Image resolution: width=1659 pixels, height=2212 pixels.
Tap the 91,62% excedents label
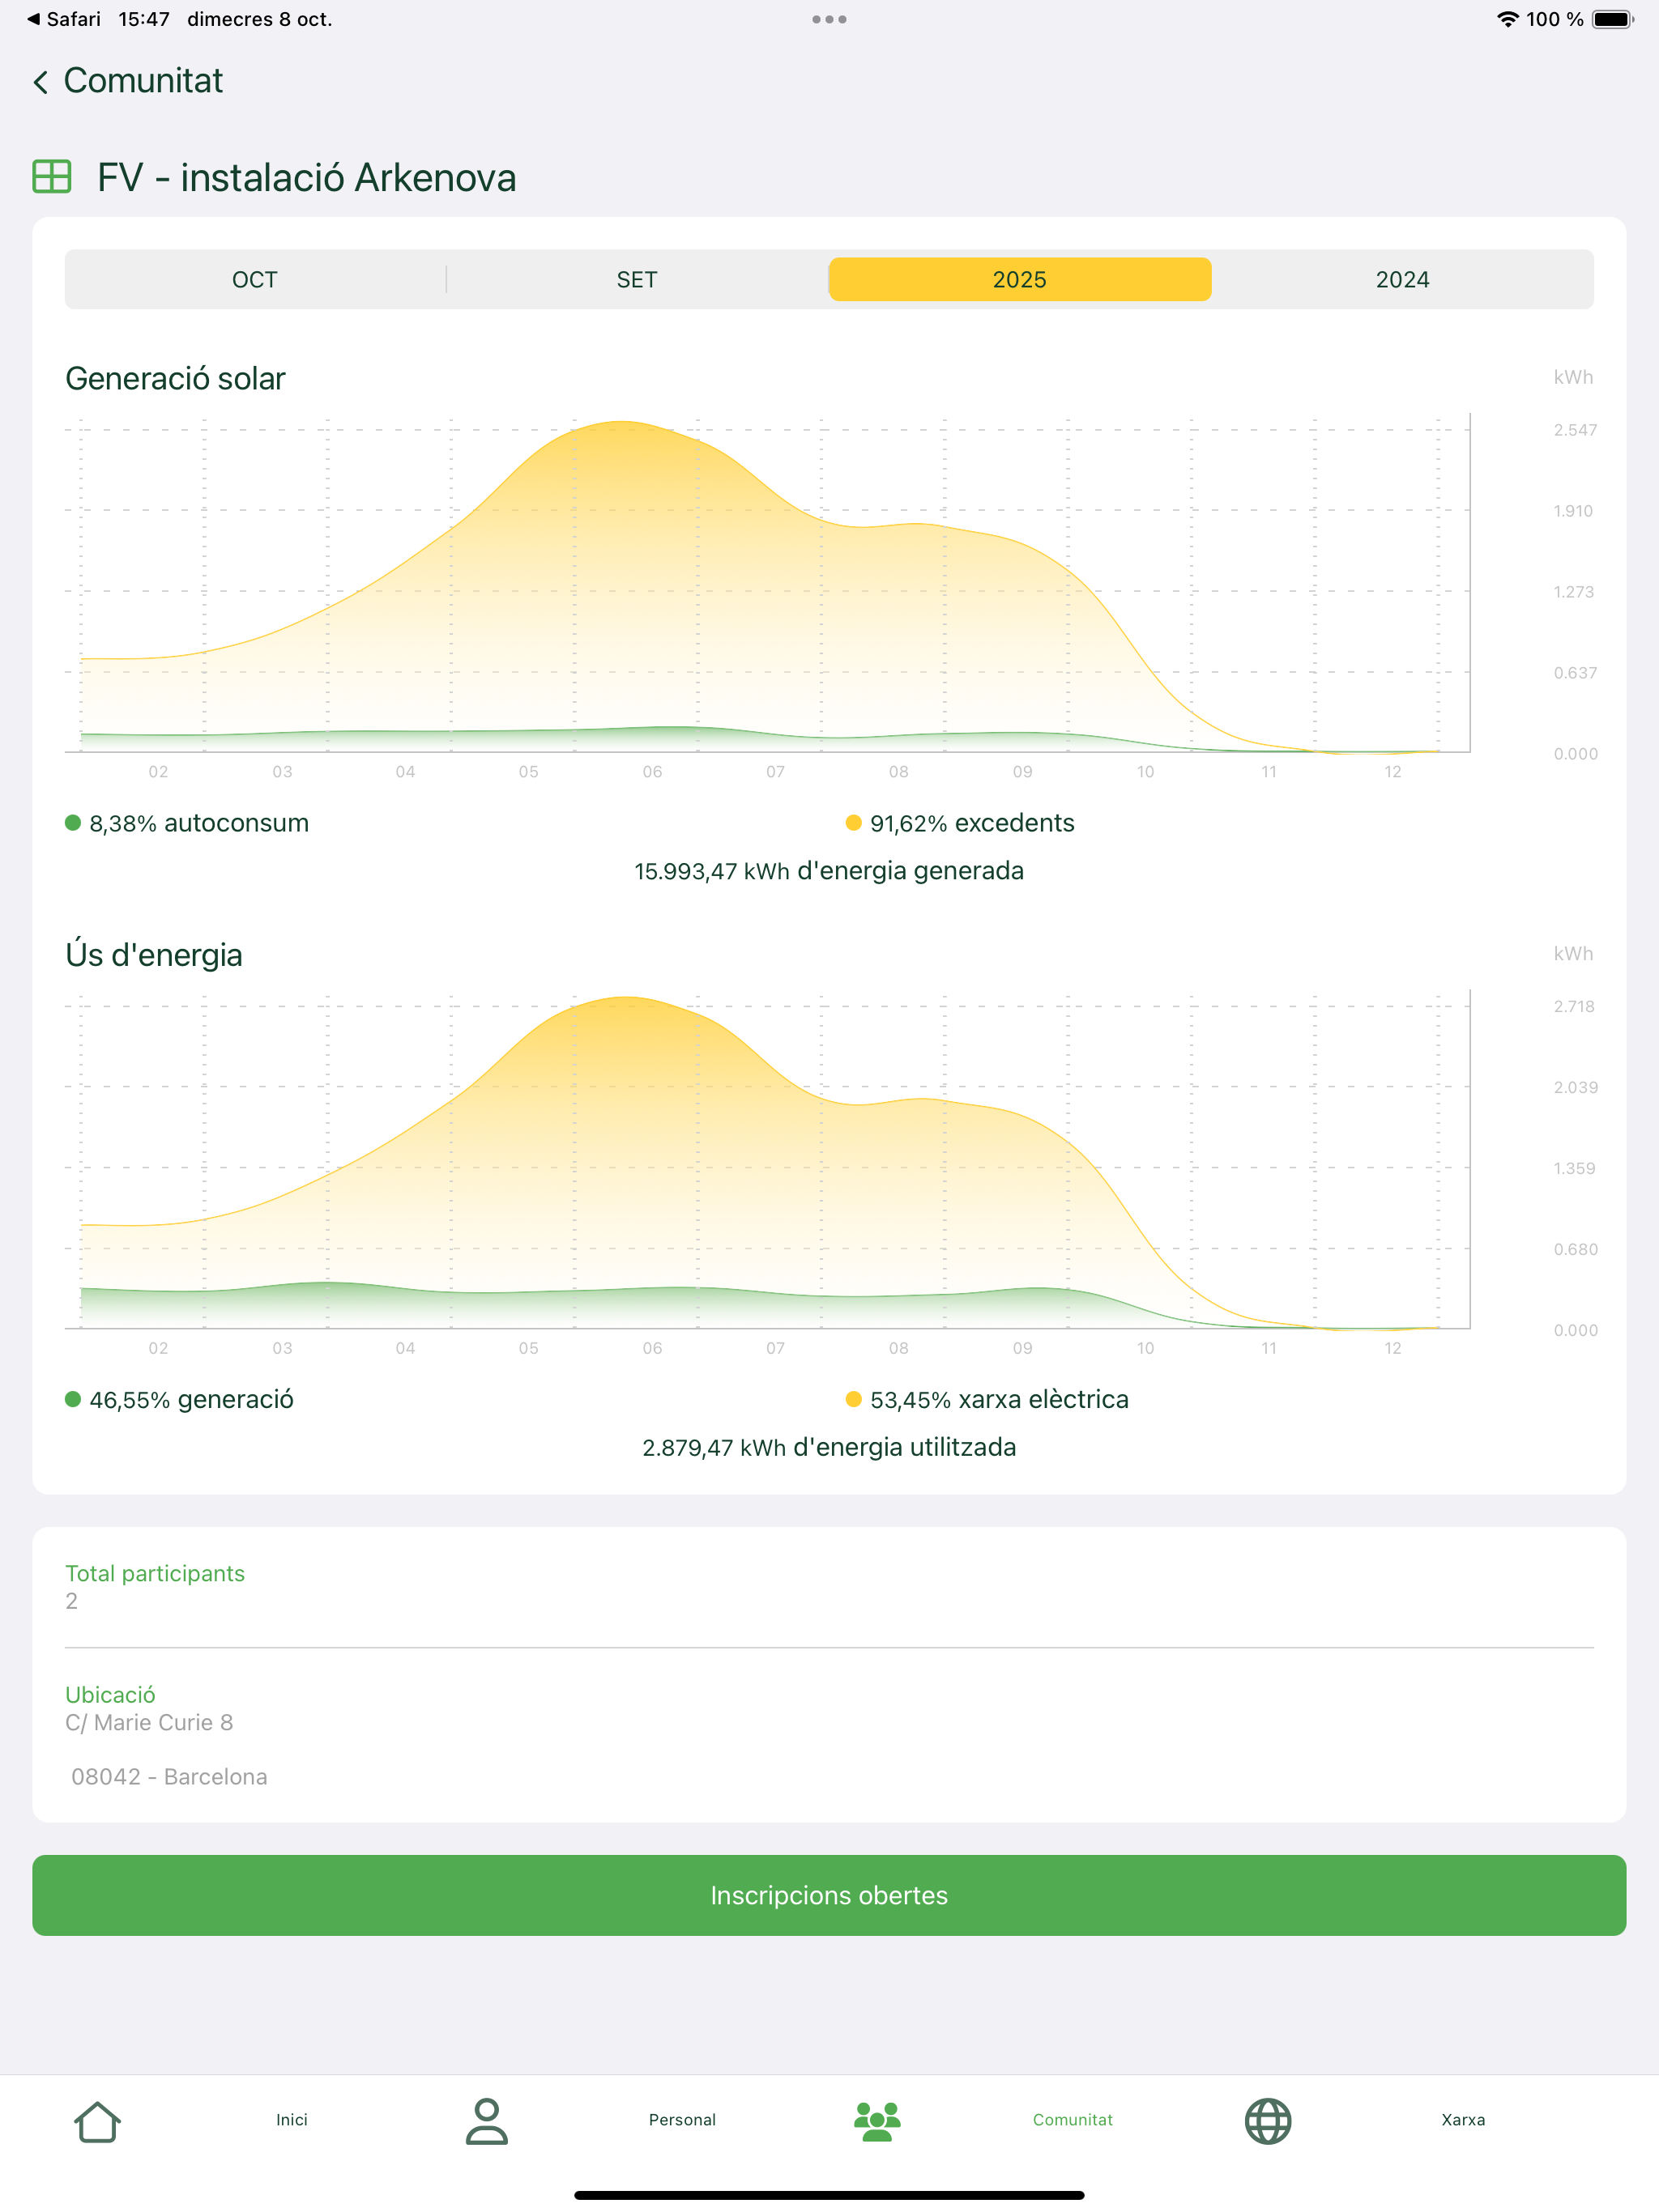[973, 823]
